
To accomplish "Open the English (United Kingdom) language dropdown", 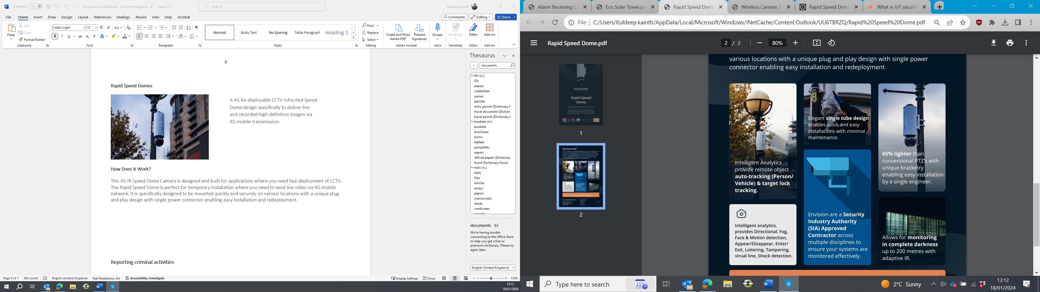I will tap(493, 267).
